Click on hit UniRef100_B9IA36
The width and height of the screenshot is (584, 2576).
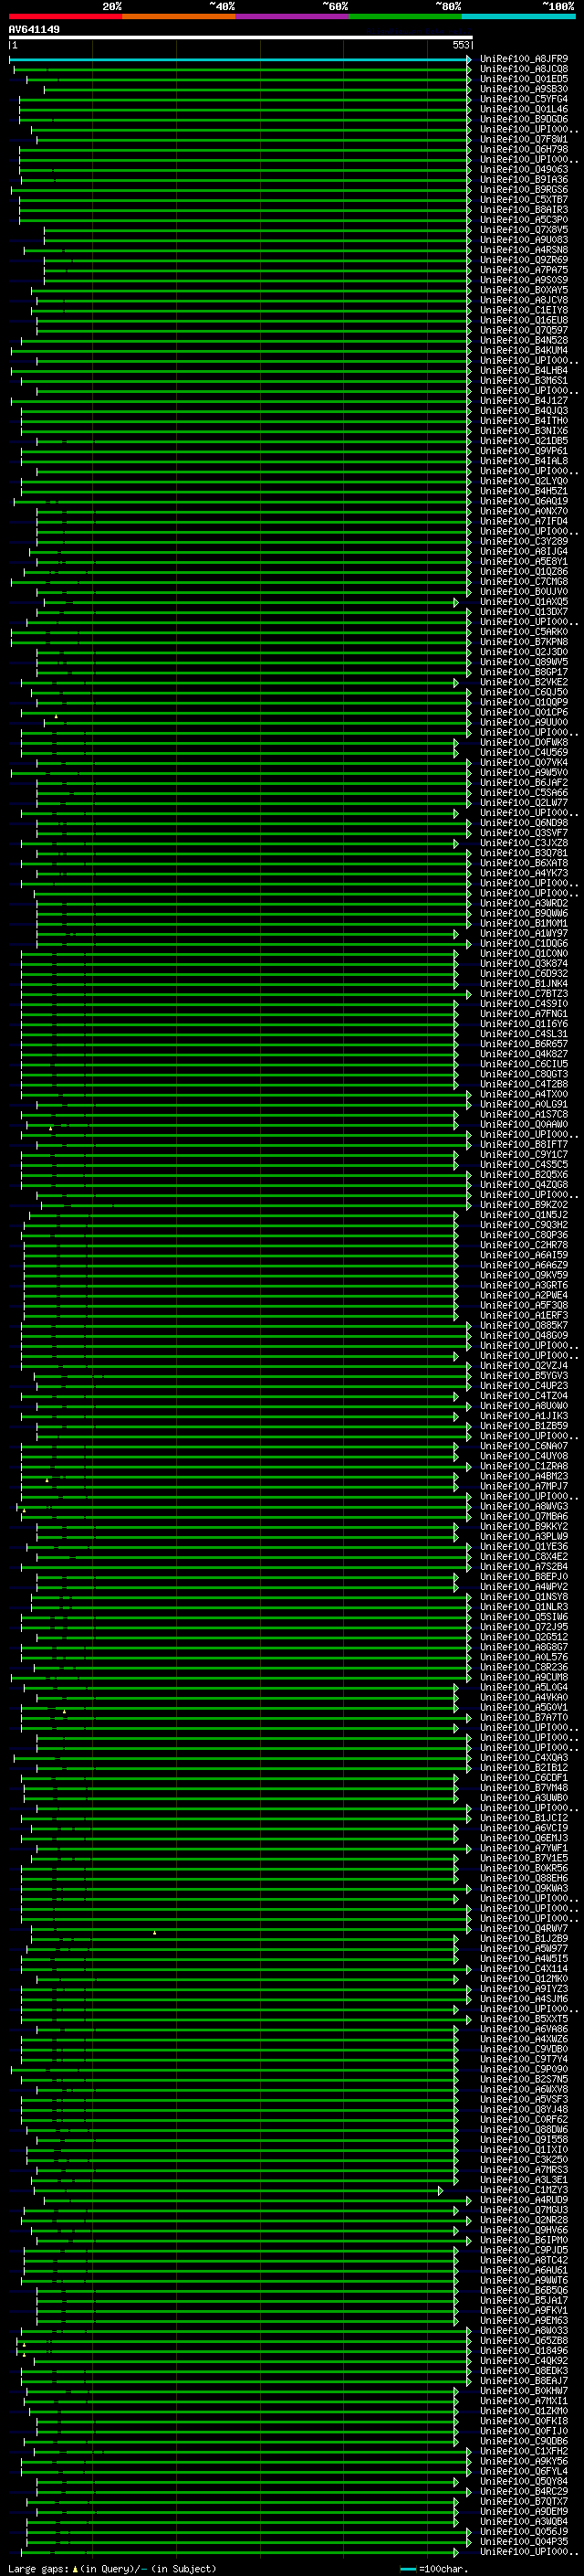point(523,180)
